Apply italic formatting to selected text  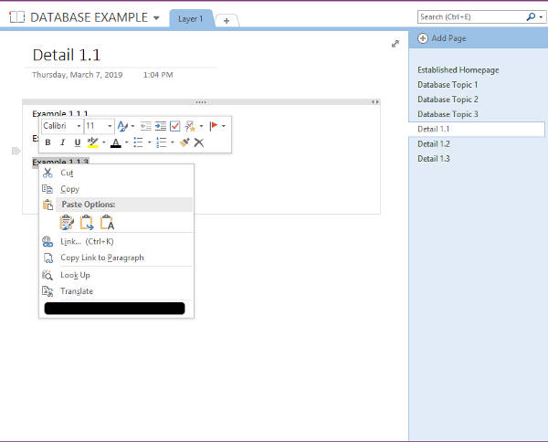click(62, 142)
